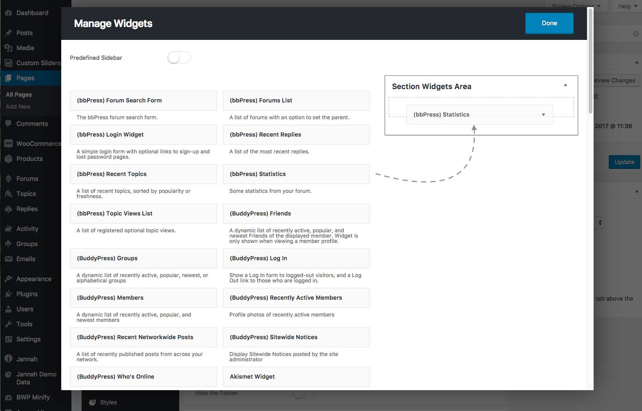Screen dimensions: 642x411
Task: Click the Emails envelope icon
Action: pyautogui.click(x=8, y=259)
